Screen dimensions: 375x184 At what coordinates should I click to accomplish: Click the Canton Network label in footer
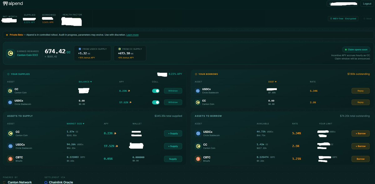(20, 182)
